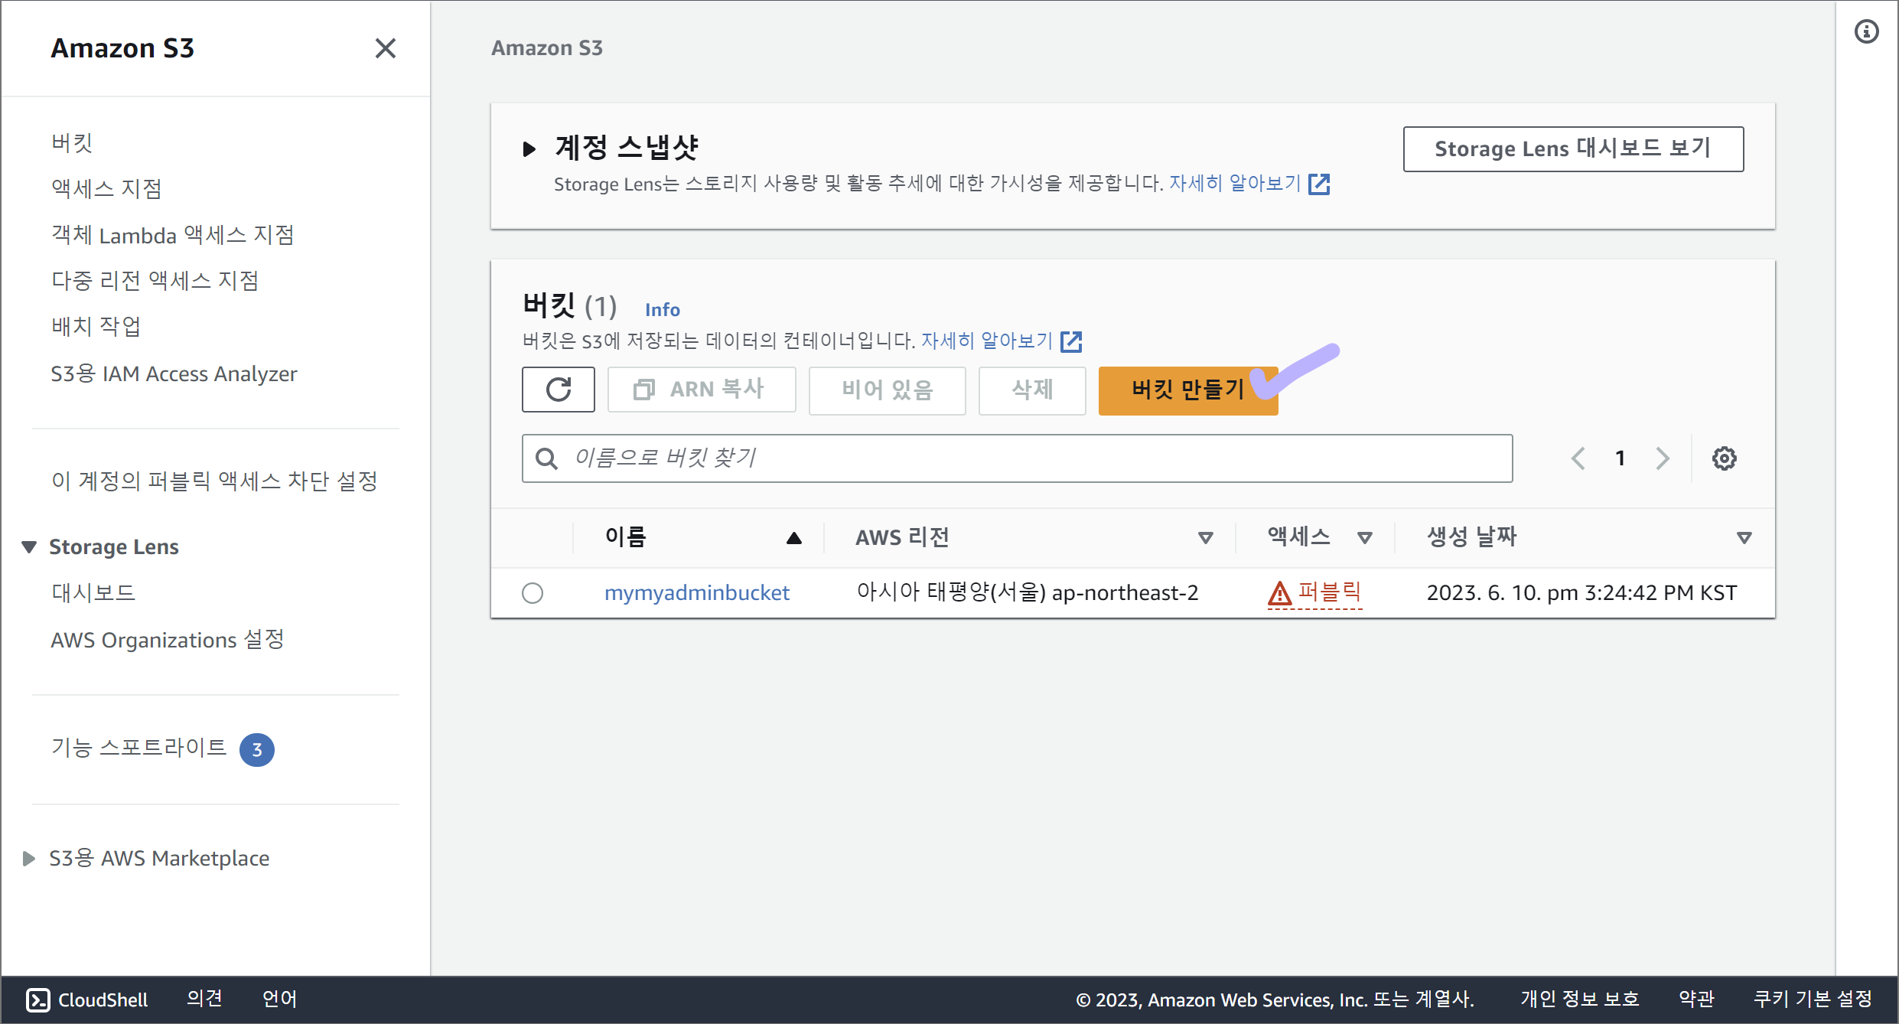Click 의견 in the footer
The image size is (1899, 1024).
click(204, 999)
